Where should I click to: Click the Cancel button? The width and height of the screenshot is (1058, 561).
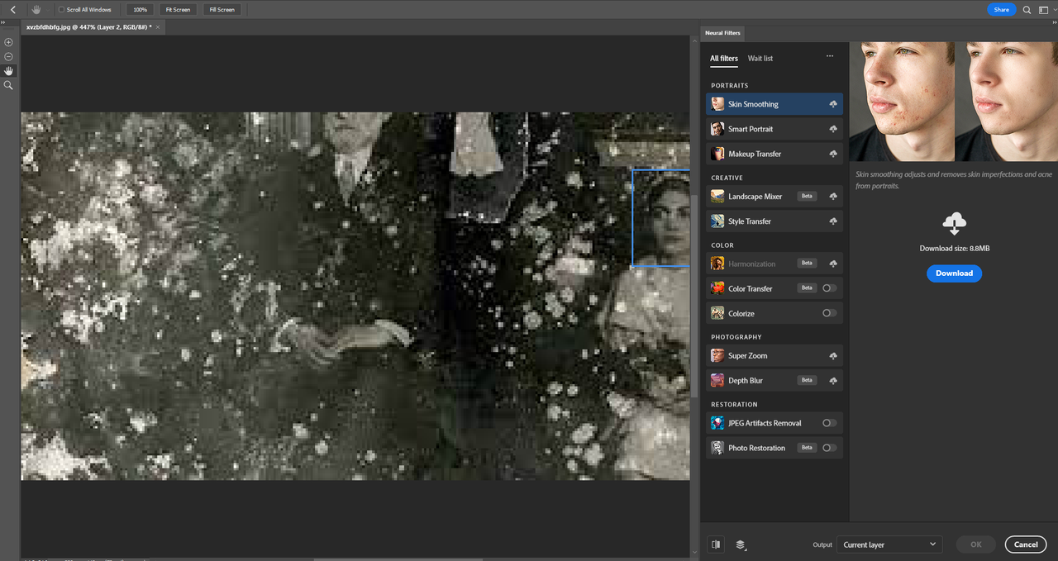[1025, 544]
